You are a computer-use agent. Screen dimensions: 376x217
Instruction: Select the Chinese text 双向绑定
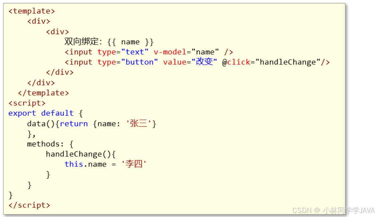pyautogui.click(x=82, y=42)
